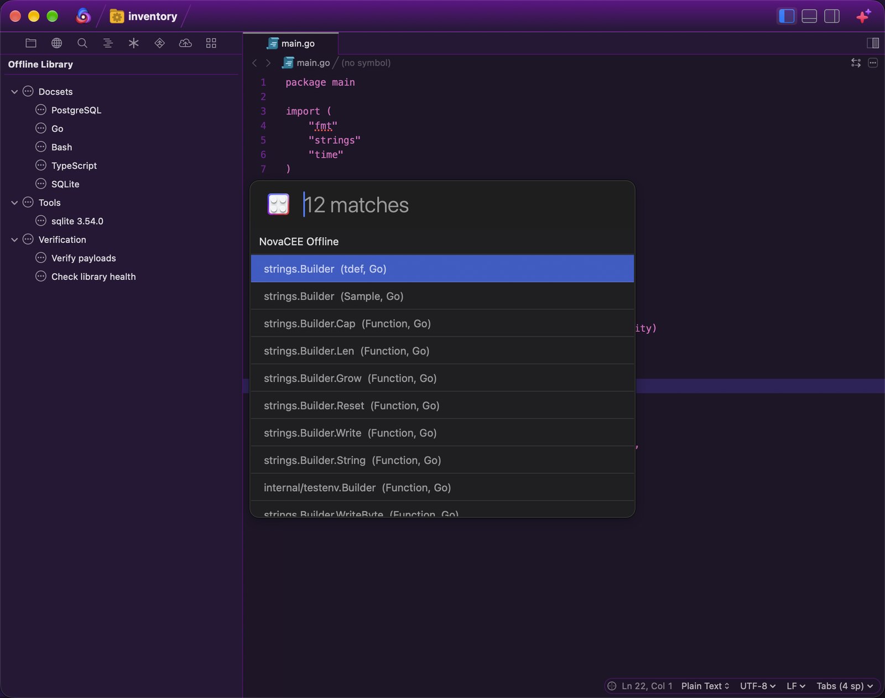
Task: Click the inventory project name in titlebar
Action: coord(153,17)
